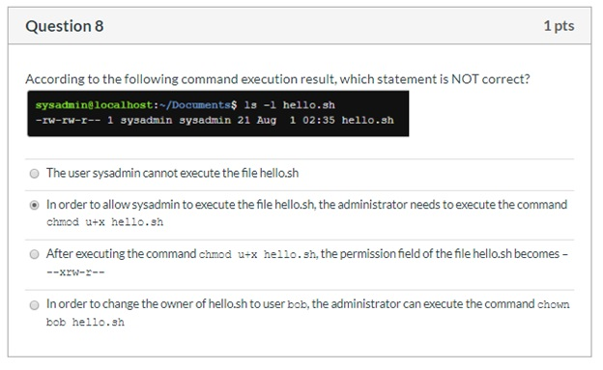Click the inline 'chmod u+x hello.sh' code in third answer
This screenshot has height=370, width=603.
pos(258,254)
